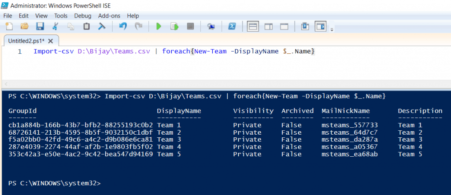Redo edit with gray arrow
The width and height of the screenshot is (451, 195).
point(139,27)
